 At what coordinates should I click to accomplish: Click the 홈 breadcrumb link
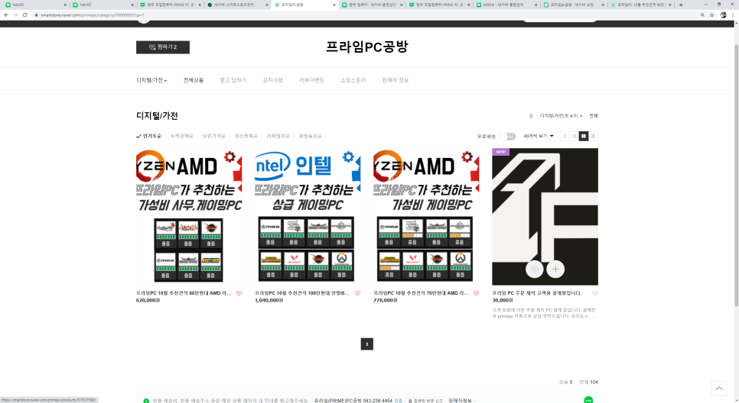[x=531, y=116]
